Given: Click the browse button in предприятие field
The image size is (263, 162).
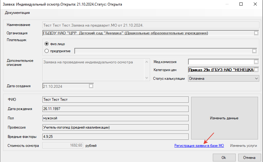Looking at the screenshot, I should point(254,51).
